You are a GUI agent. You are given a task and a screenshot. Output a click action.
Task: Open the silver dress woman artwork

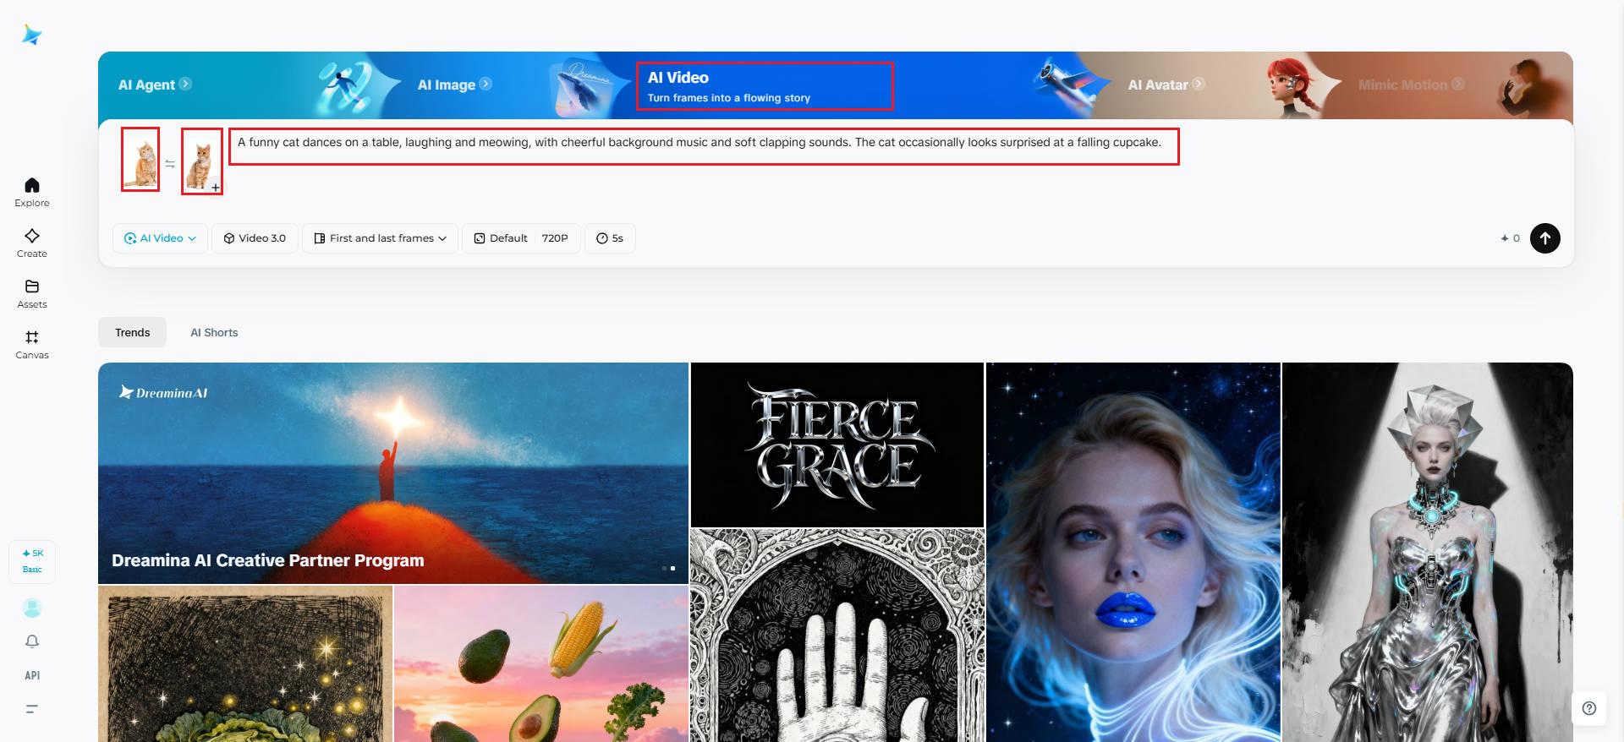[x=1428, y=552]
